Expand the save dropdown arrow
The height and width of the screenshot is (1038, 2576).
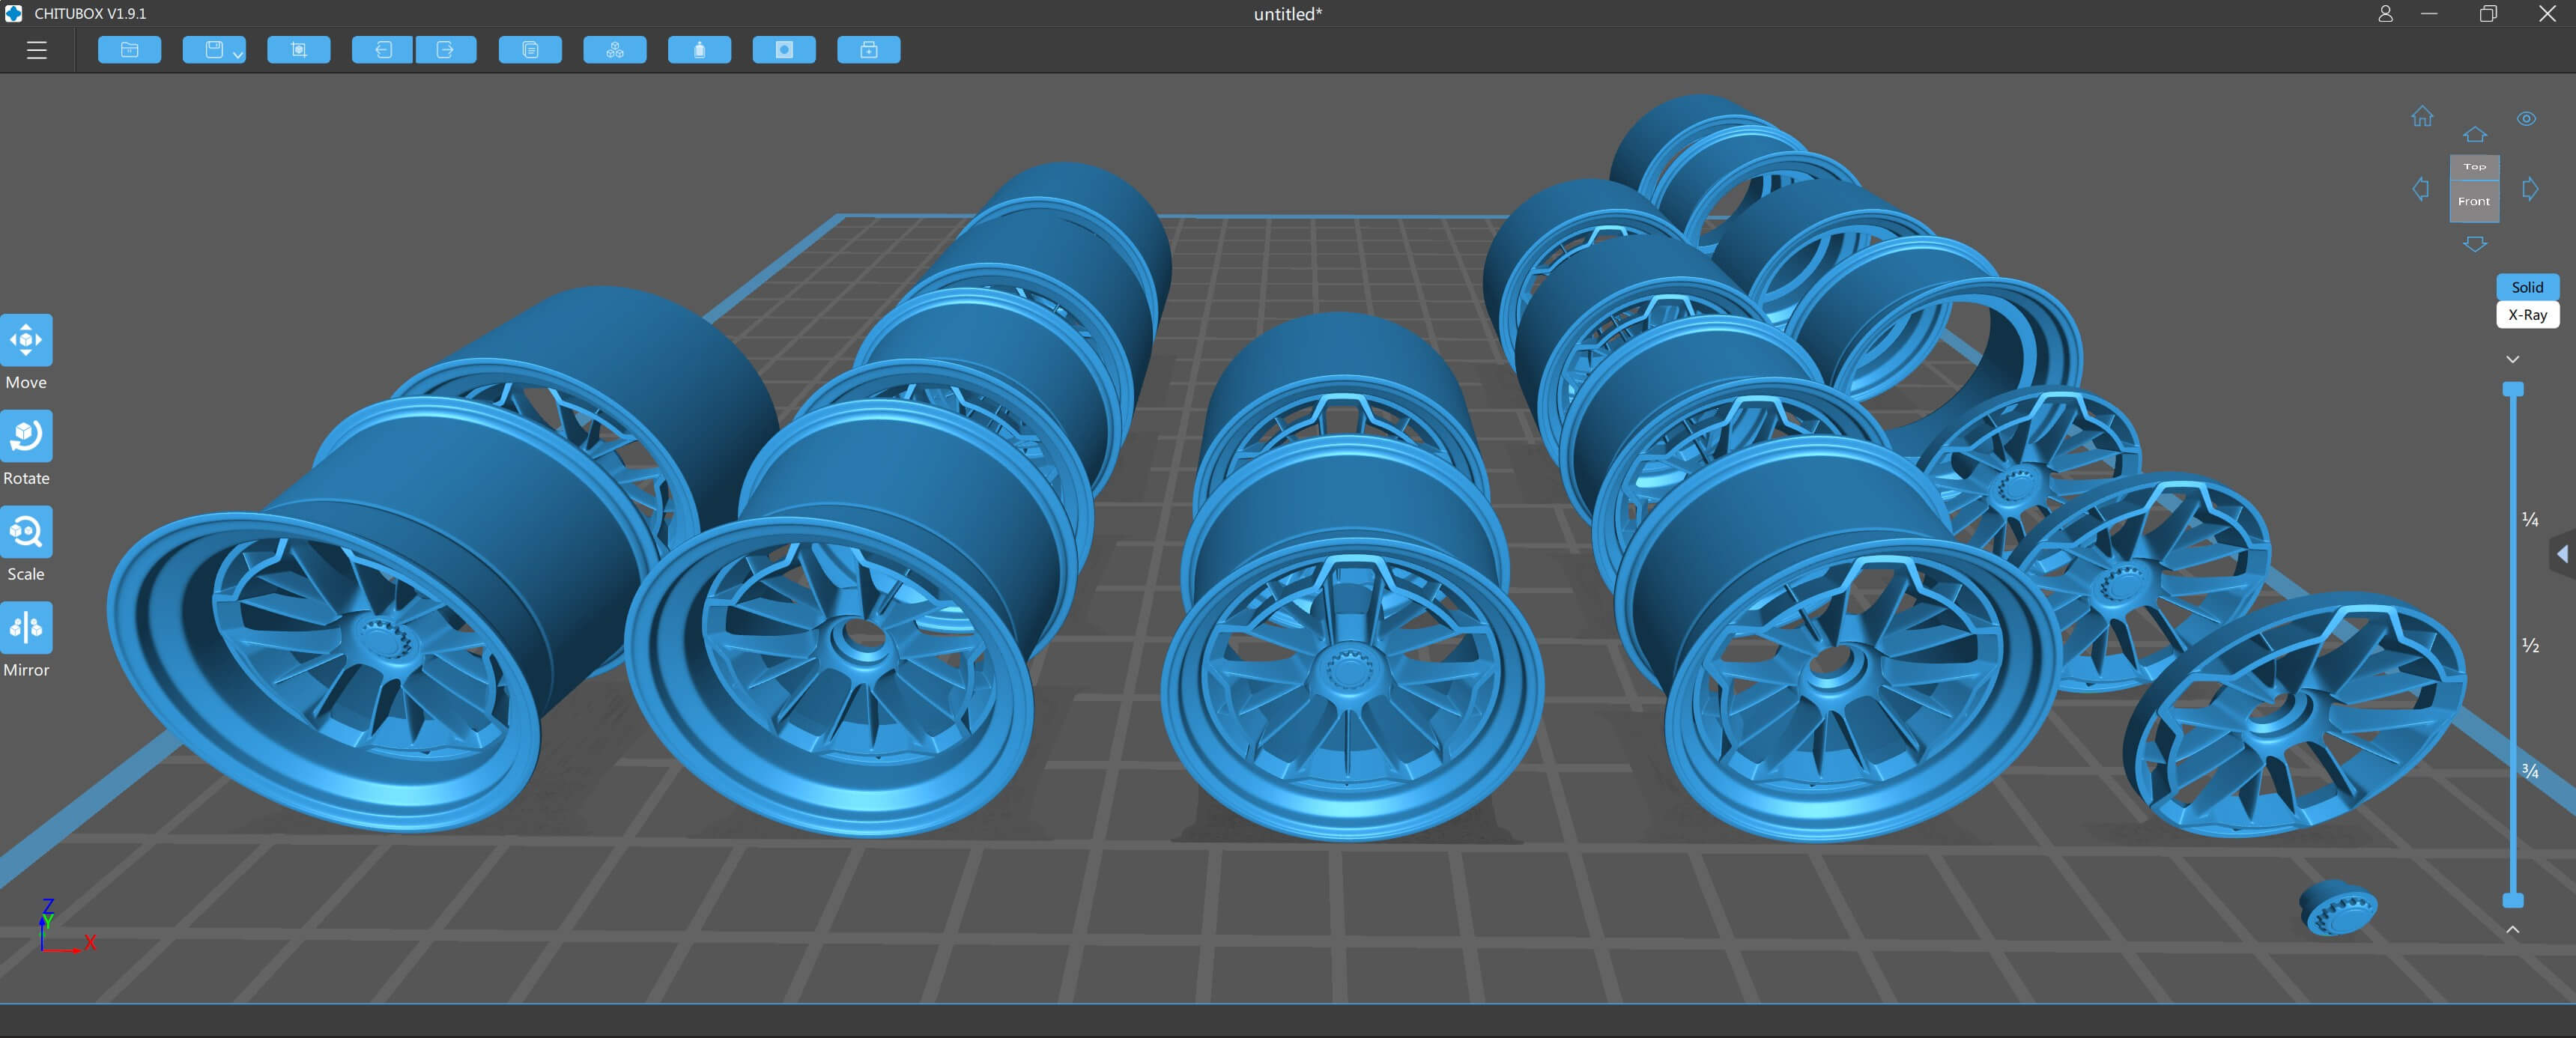tap(238, 55)
